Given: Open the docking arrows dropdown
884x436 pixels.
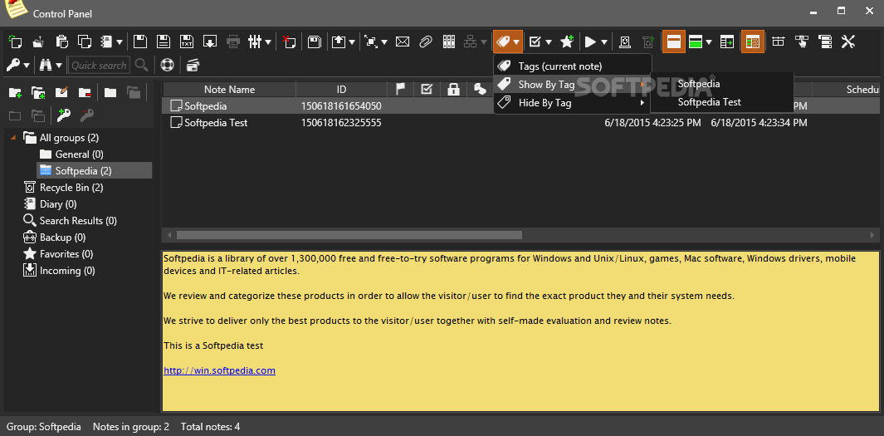Looking at the screenshot, I should [x=384, y=42].
